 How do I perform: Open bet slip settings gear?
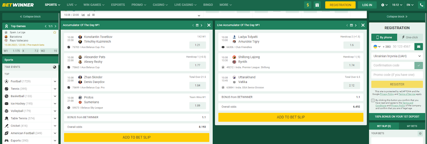click(x=420, y=133)
